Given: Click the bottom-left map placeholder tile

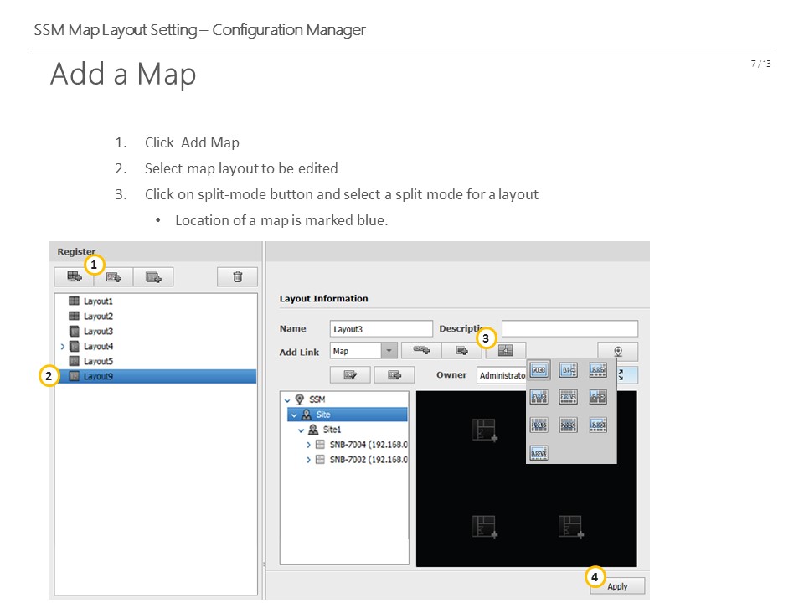Looking at the screenshot, I should click(485, 527).
